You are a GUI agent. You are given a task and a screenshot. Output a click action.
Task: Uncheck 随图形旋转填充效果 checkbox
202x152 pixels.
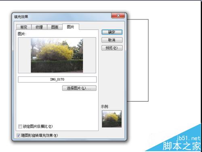[19, 135]
